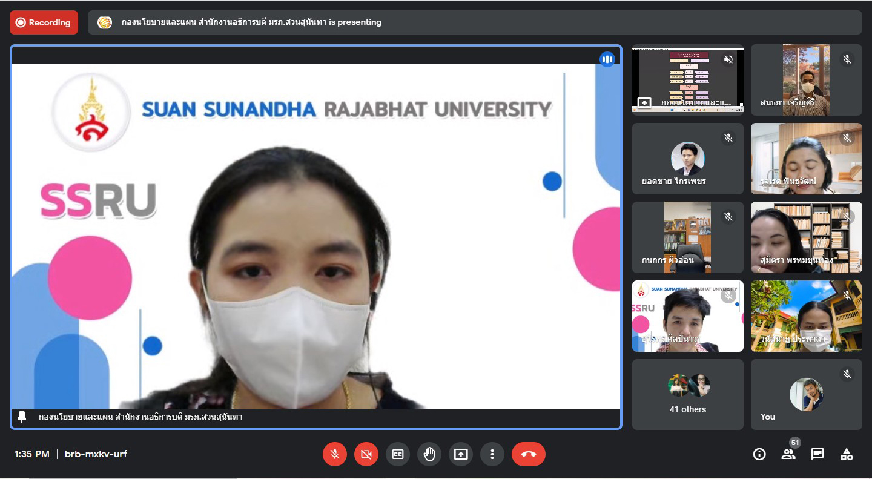
Task: Click the pin icon on the presentation
Action: click(x=22, y=417)
